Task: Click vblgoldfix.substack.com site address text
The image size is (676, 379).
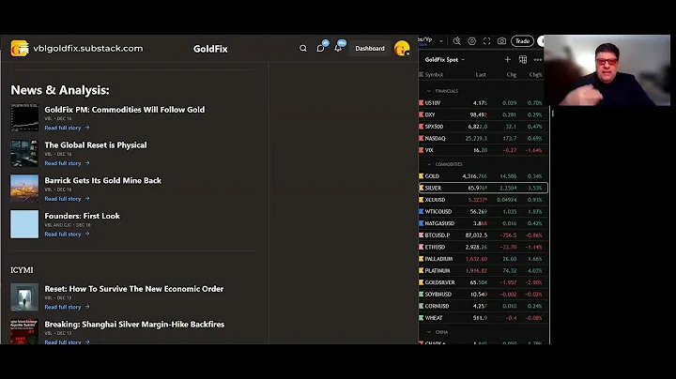Action: point(88,48)
